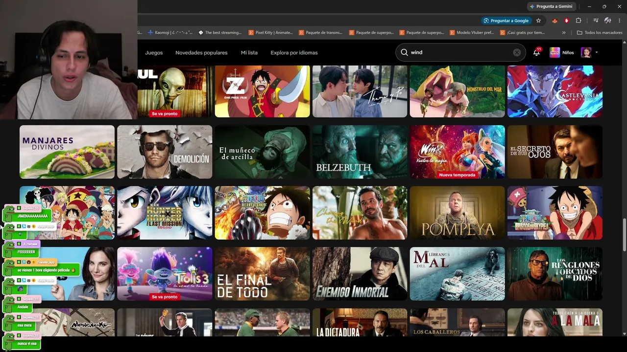Open the Trolls 3 thumbnail

click(165, 274)
